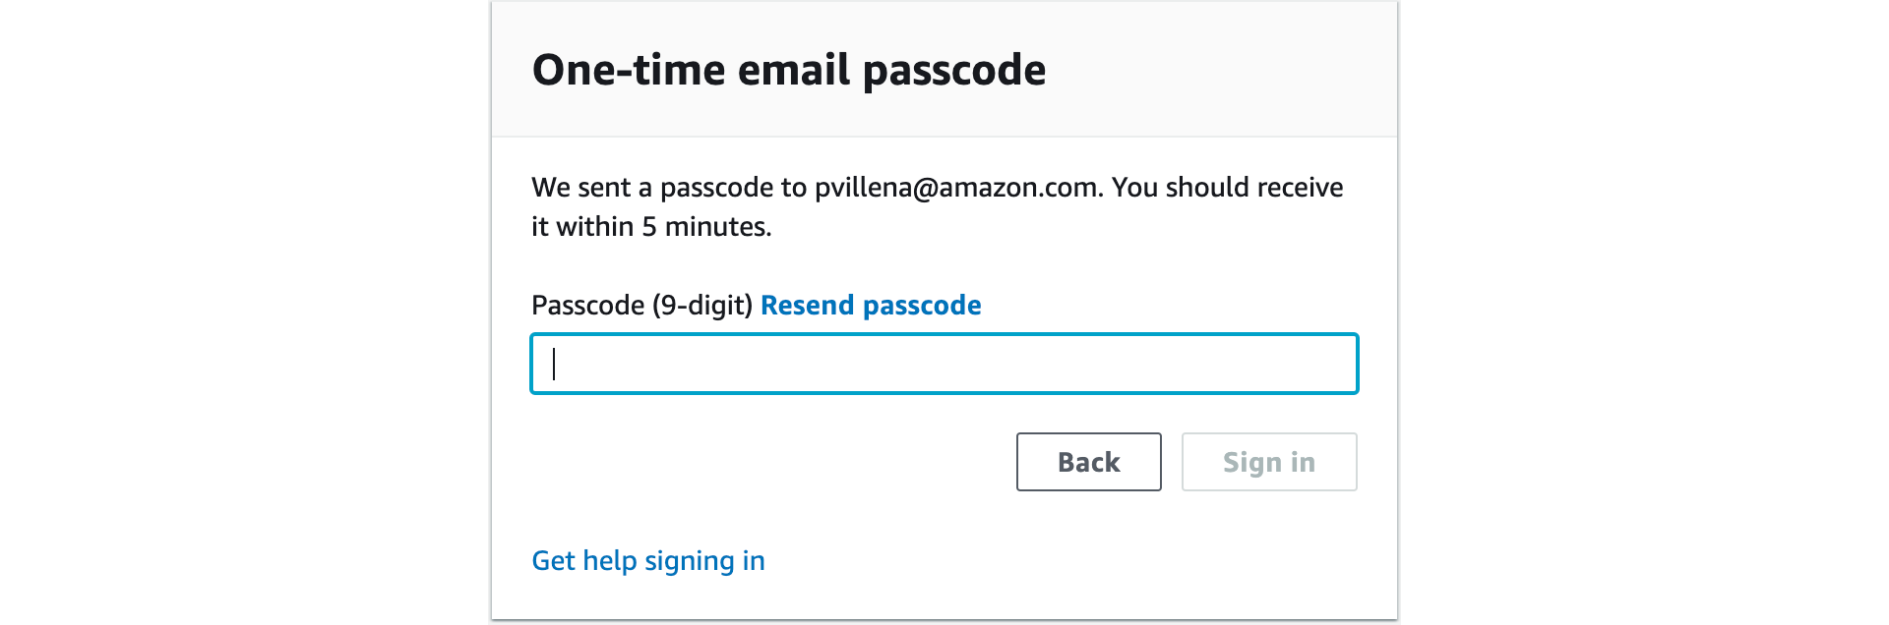Click the word "passcode" in the heading
Viewport: 1889px width, 625px height.
(x=954, y=71)
